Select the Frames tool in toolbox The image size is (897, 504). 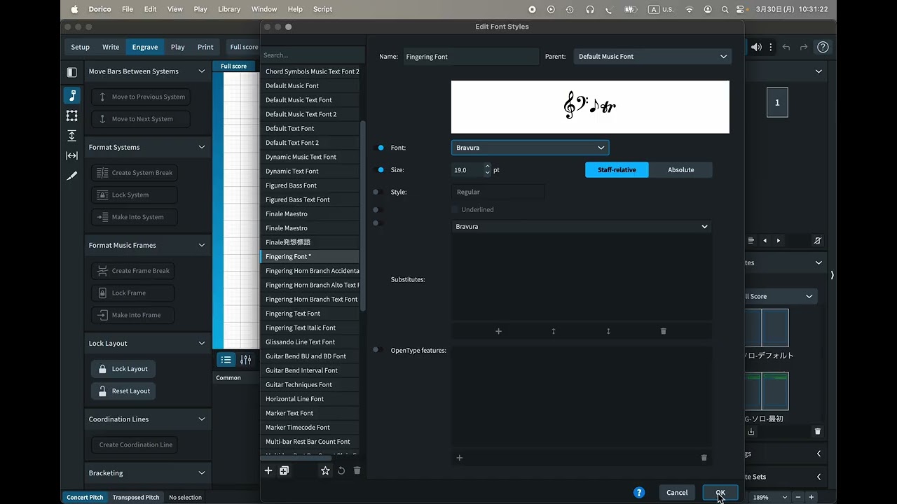point(71,115)
